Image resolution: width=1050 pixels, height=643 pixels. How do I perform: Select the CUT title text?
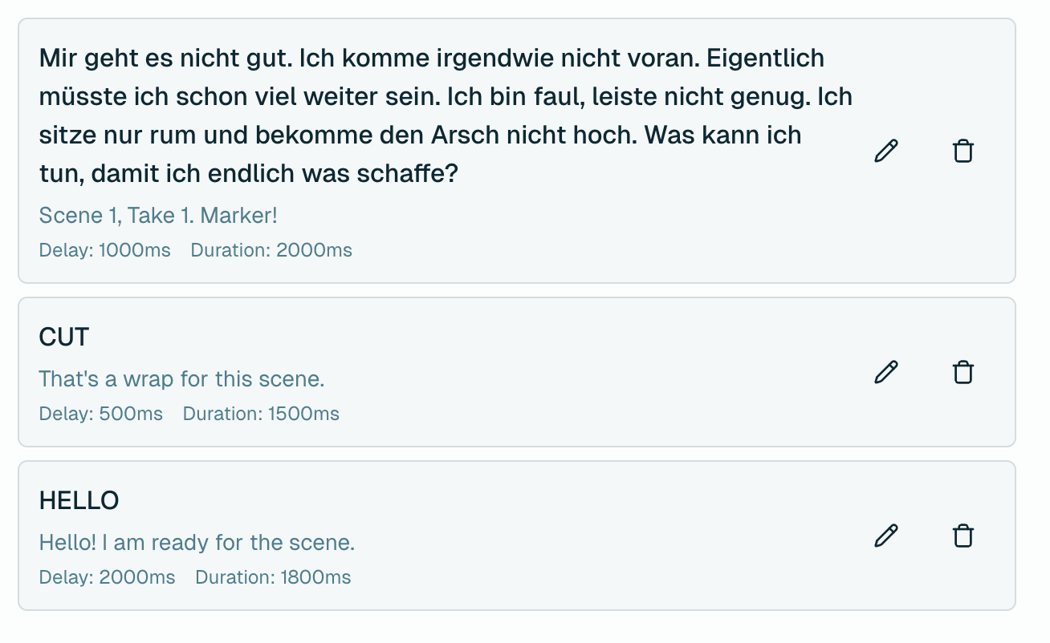(x=64, y=338)
